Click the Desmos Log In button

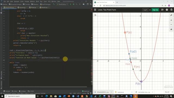(x=145, y=10)
